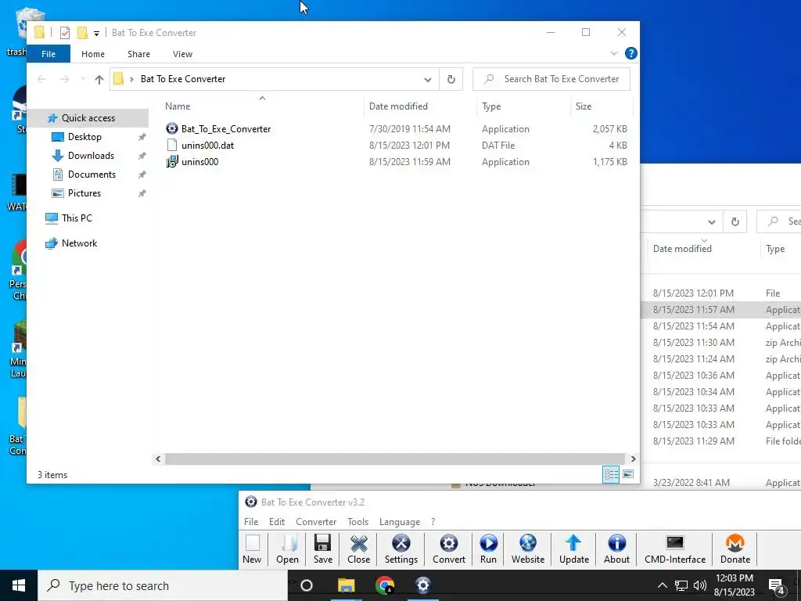Screen dimensions: 801x601
Task: Expand the ribbon chevron in File Explorer
Action: (614, 53)
